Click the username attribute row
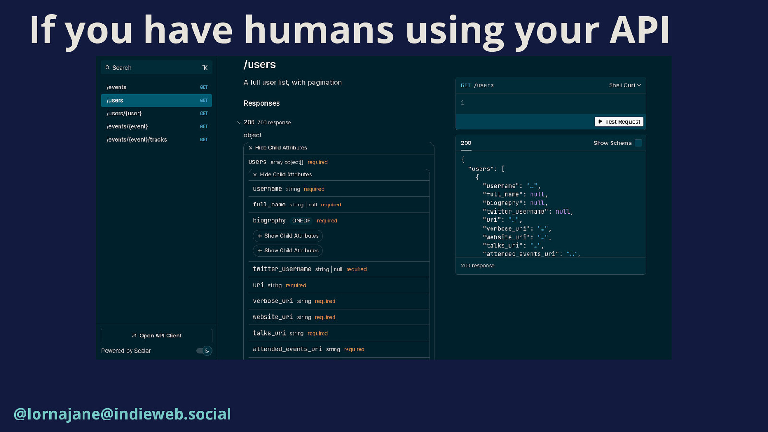Image resolution: width=768 pixels, height=432 pixels. (339, 189)
